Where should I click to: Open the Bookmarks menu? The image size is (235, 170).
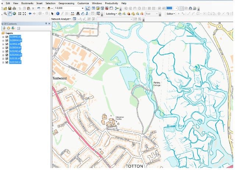[x=27, y=3]
